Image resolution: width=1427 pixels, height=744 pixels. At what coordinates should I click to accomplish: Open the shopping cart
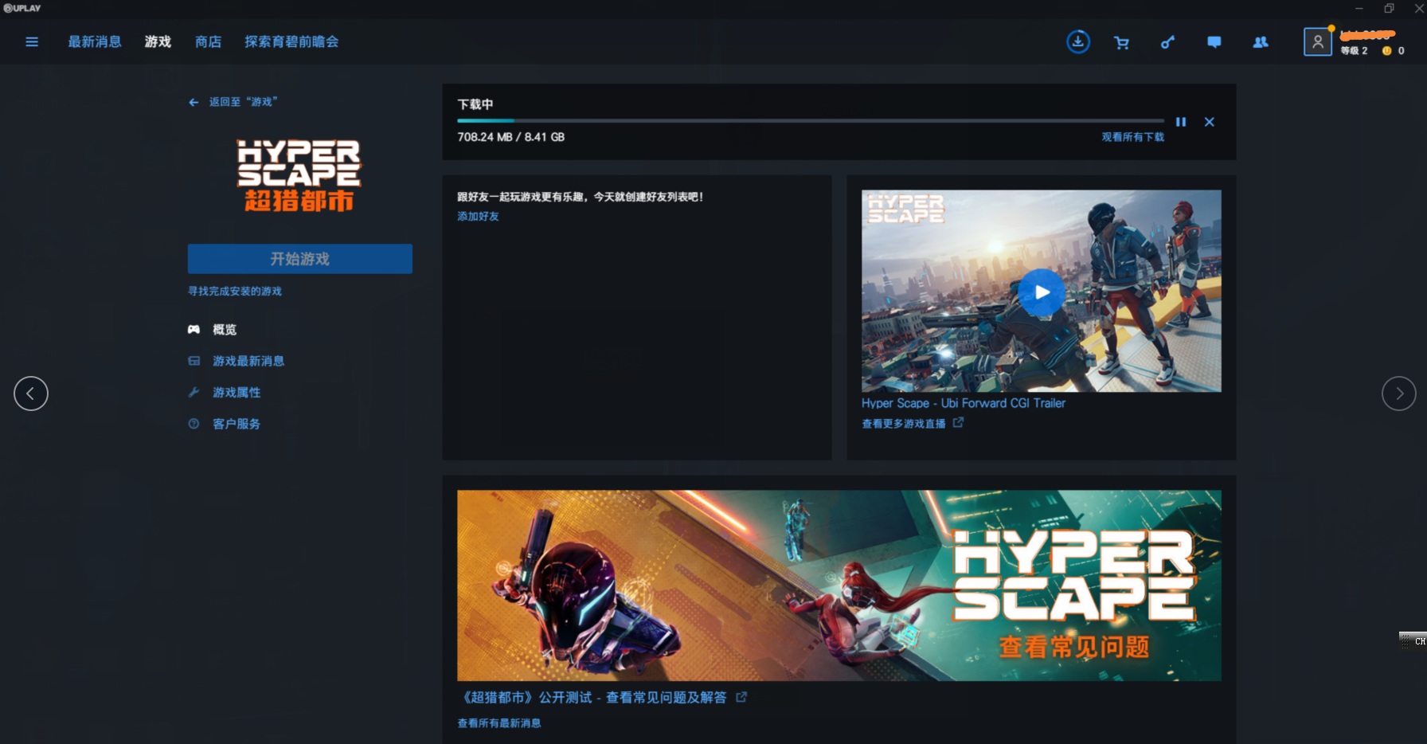point(1122,42)
